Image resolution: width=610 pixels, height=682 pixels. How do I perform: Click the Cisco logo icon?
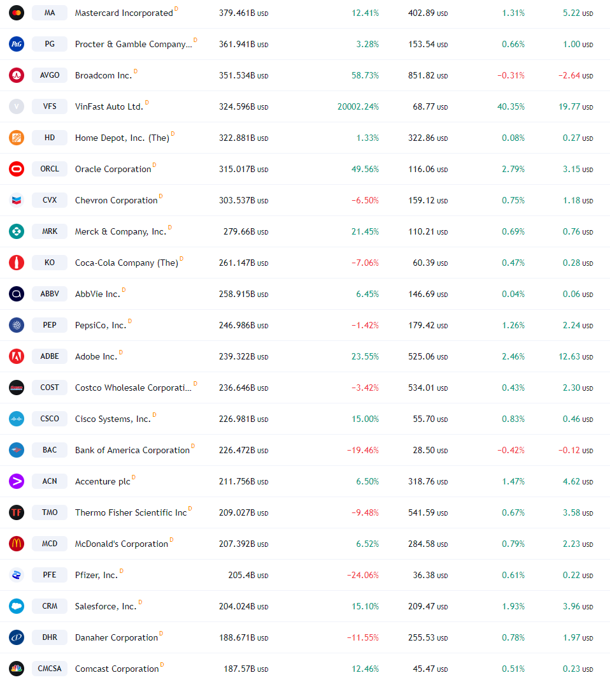(x=17, y=418)
